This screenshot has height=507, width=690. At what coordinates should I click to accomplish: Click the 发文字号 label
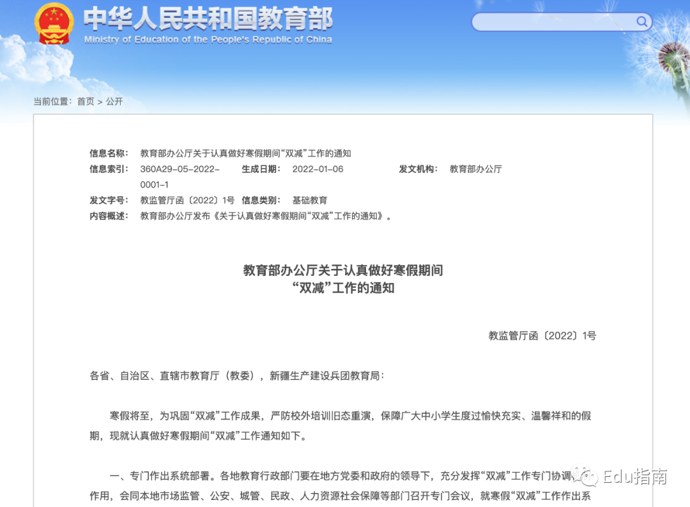pyautogui.click(x=109, y=201)
